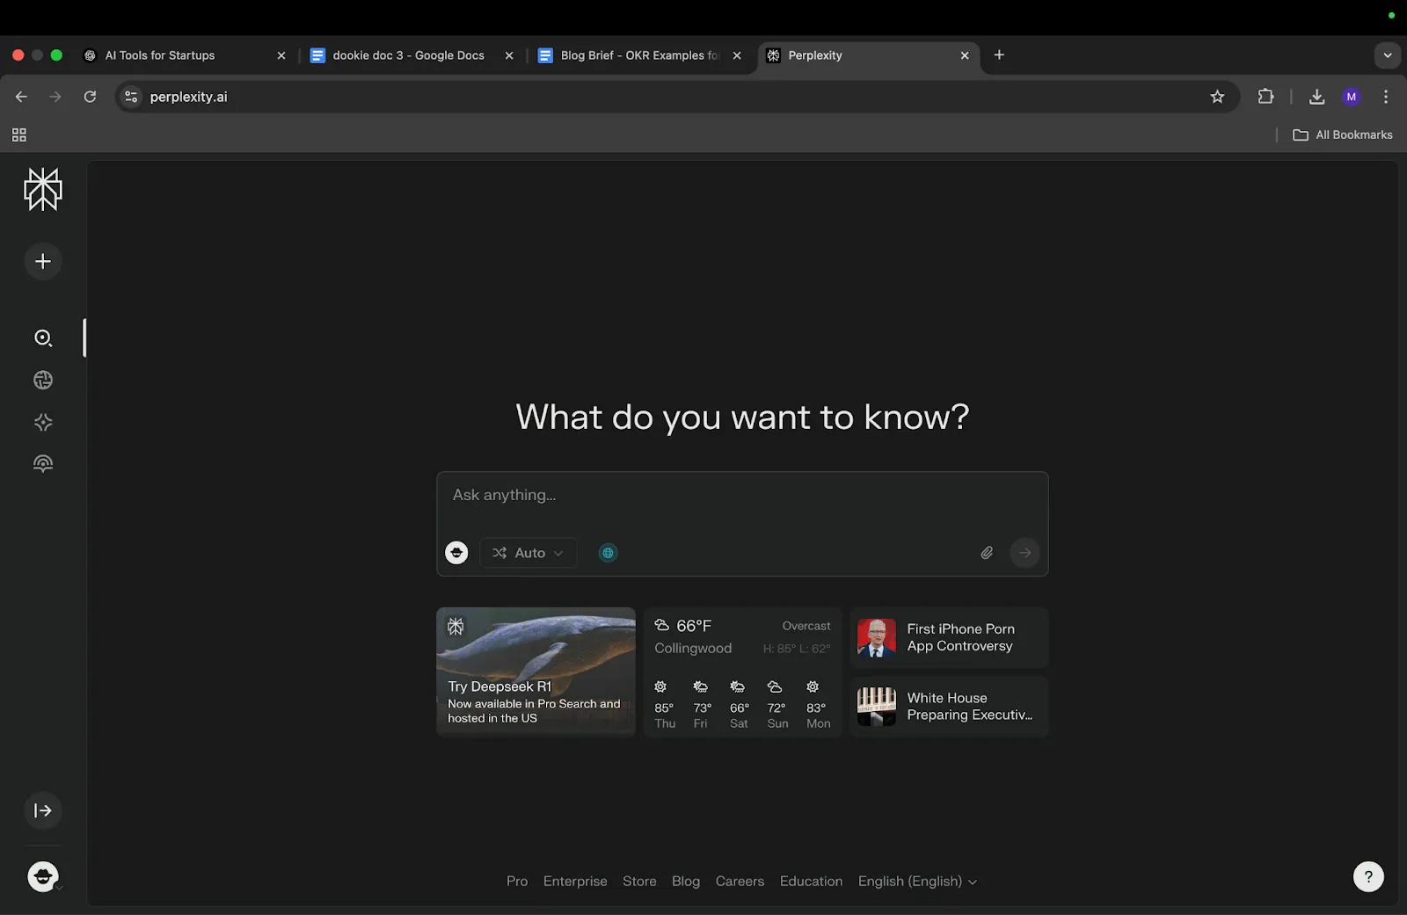The width and height of the screenshot is (1407, 915).
Task: Click Thursday 85° forecast
Action: 665,704
